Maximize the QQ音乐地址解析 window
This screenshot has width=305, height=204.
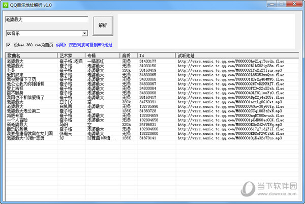coord(281,4)
